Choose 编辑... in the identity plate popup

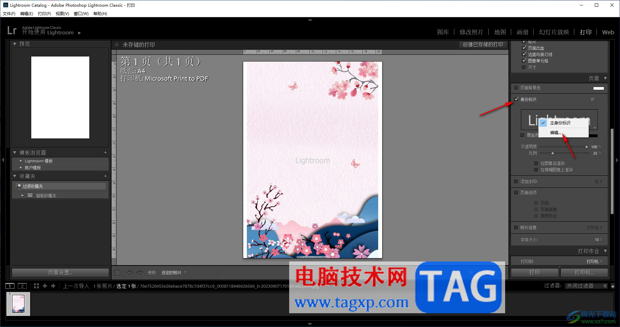tap(564, 133)
